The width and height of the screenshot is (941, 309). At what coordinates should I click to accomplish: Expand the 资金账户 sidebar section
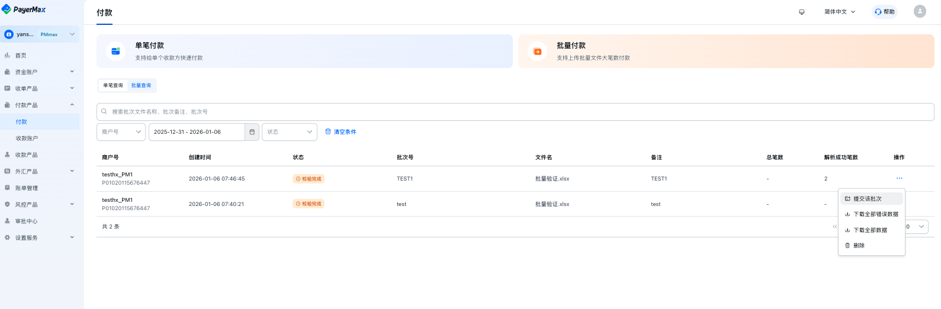tap(40, 72)
